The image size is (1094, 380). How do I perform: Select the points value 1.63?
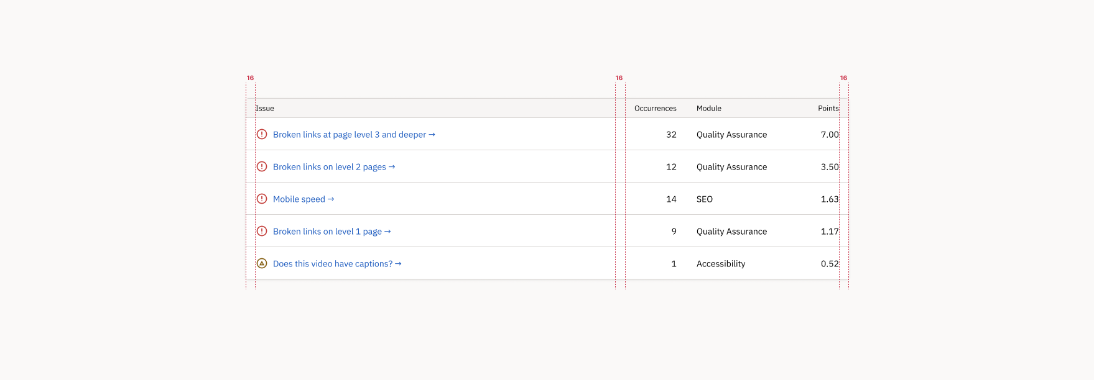(830, 199)
